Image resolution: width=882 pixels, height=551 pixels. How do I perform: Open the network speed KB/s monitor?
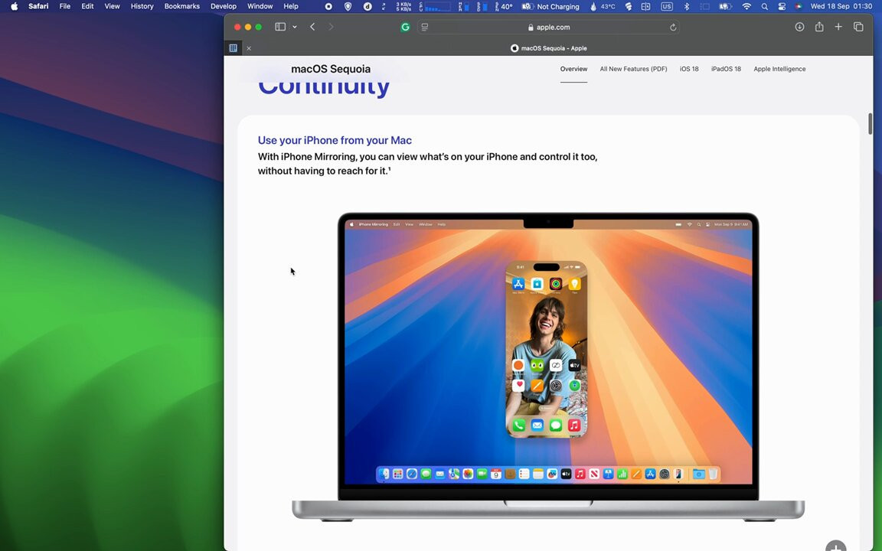pos(403,7)
